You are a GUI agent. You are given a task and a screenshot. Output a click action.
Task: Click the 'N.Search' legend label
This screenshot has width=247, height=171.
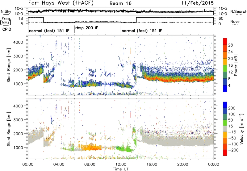click(238, 11)
